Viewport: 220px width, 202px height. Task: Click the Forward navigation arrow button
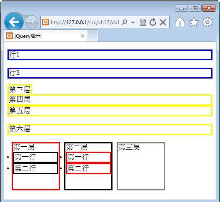coord(31,22)
